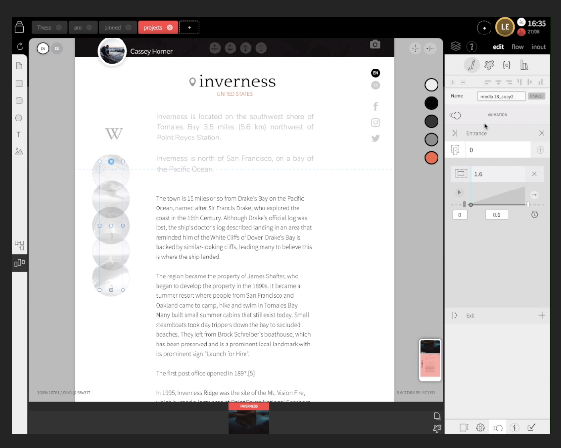Click the Facebook icon on canvas

coord(376,106)
